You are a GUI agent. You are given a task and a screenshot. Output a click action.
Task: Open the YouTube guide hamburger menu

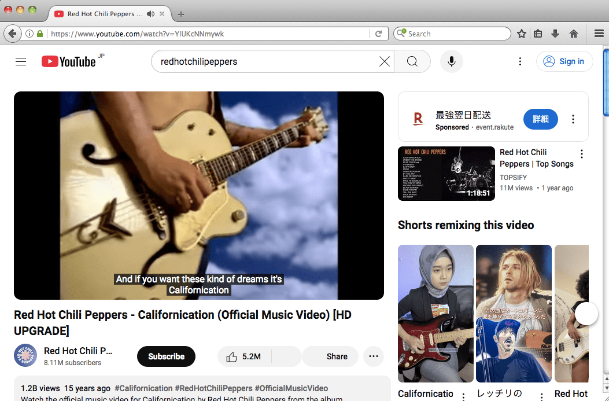click(21, 61)
